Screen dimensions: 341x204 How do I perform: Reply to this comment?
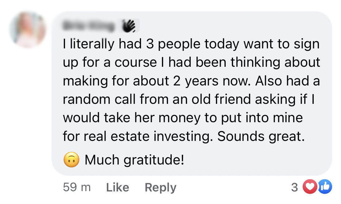[x=160, y=187]
